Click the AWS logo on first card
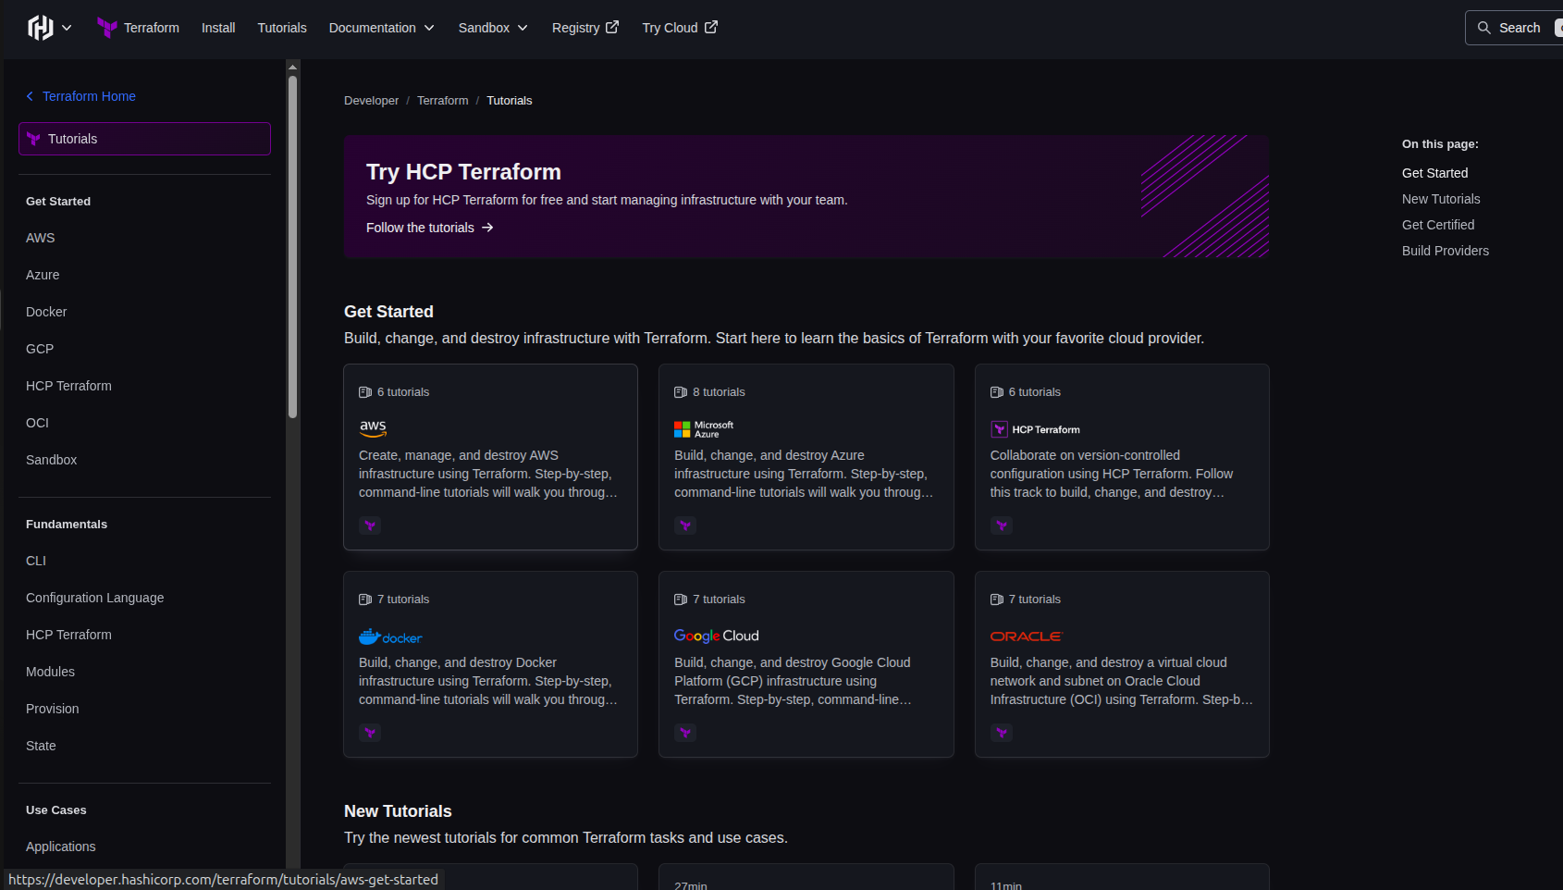The height and width of the screenshot is (890, 1563). coord(373,428)
